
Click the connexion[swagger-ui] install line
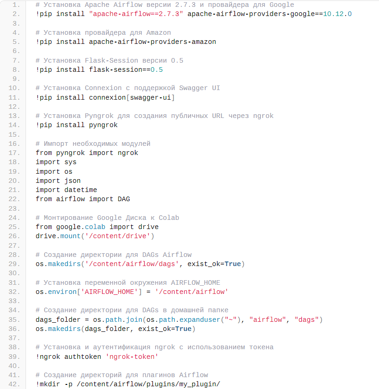105,97
